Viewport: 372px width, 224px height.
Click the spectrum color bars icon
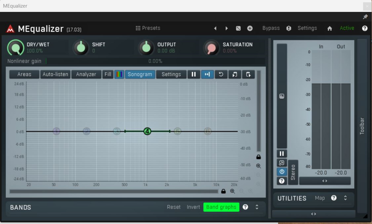[x=119, y=74]
